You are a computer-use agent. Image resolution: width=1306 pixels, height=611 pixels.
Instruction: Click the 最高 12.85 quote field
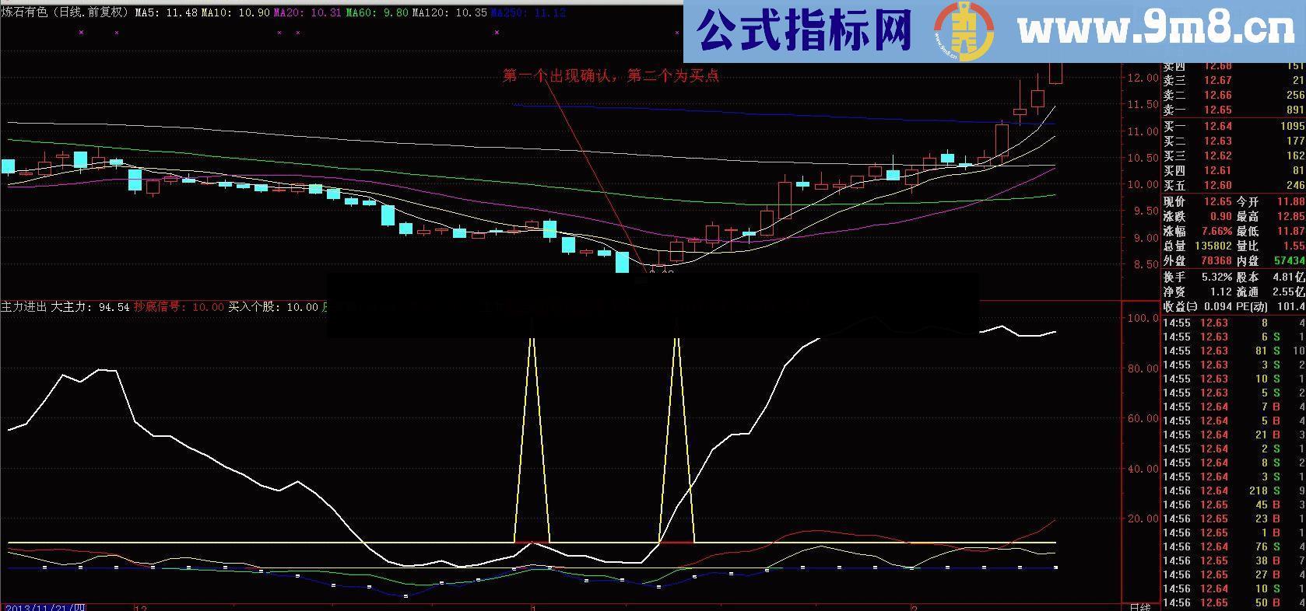[x=1271, y=216]
